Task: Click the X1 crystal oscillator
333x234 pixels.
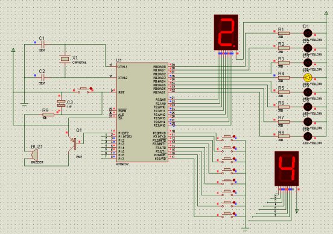Action: (x=65, y=59)
